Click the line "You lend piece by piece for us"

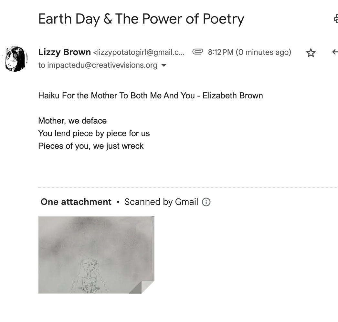[x=94, y=133]
